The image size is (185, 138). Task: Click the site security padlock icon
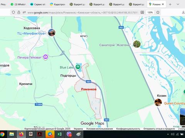click(19, 12)
